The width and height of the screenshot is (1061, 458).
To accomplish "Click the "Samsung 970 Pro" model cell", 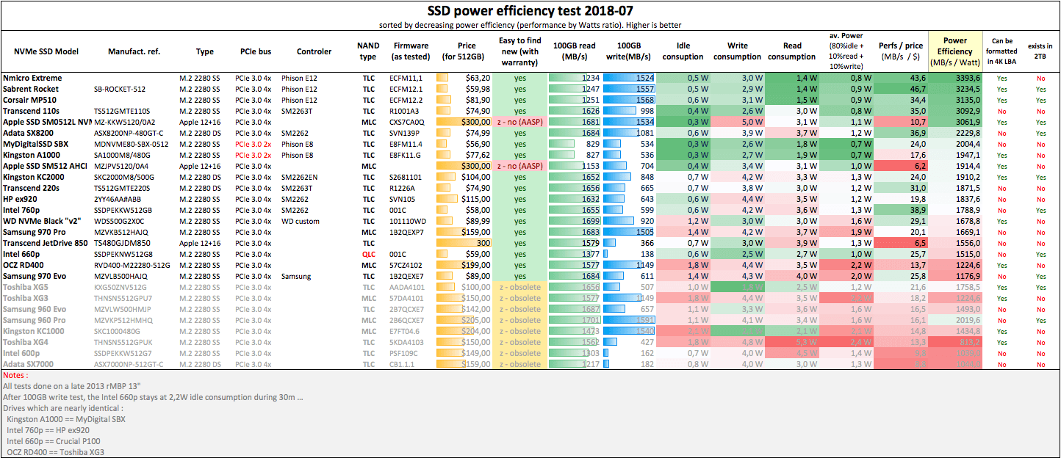I will (34, 232).
